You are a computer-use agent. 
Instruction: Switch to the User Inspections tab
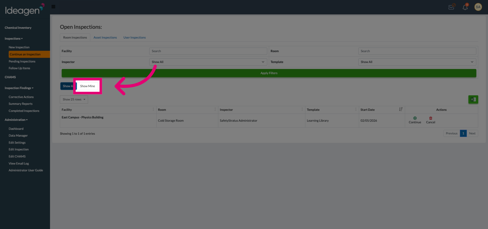coord(134,38)
